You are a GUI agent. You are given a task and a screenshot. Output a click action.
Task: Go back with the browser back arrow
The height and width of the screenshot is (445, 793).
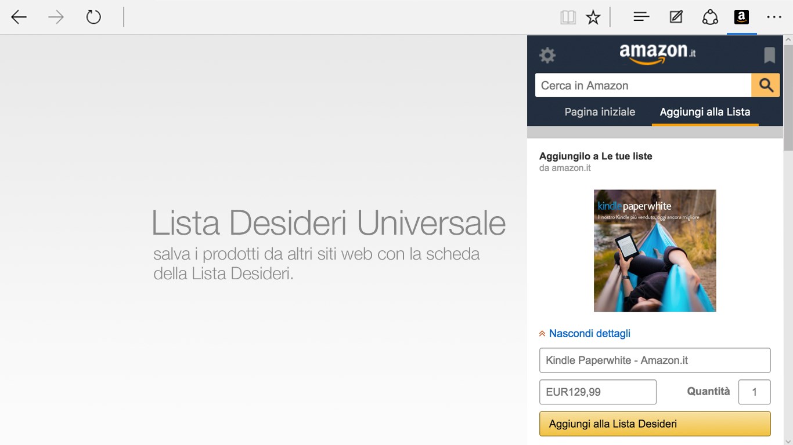click(x=19, y=17)
